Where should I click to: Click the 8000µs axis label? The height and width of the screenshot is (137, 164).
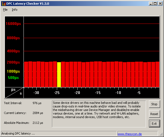pos(13,38)
